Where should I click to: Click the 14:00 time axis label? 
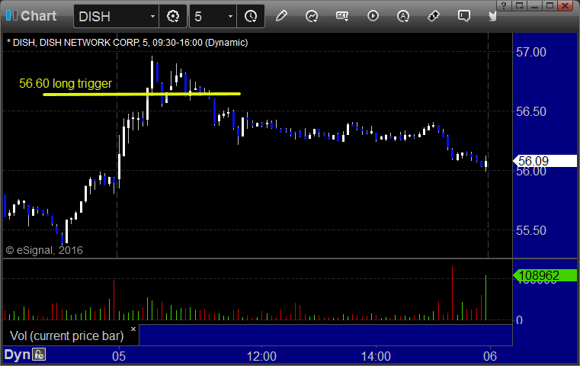pos(376,356)
